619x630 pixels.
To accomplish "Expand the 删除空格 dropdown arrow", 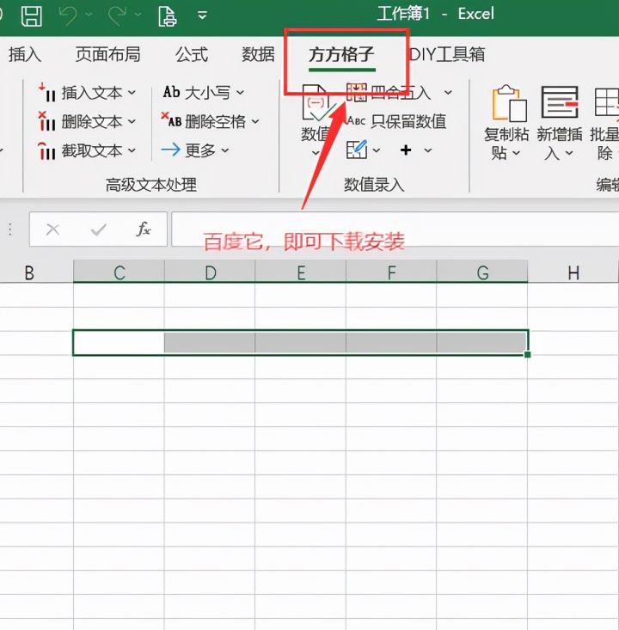I will coord(255,121).
